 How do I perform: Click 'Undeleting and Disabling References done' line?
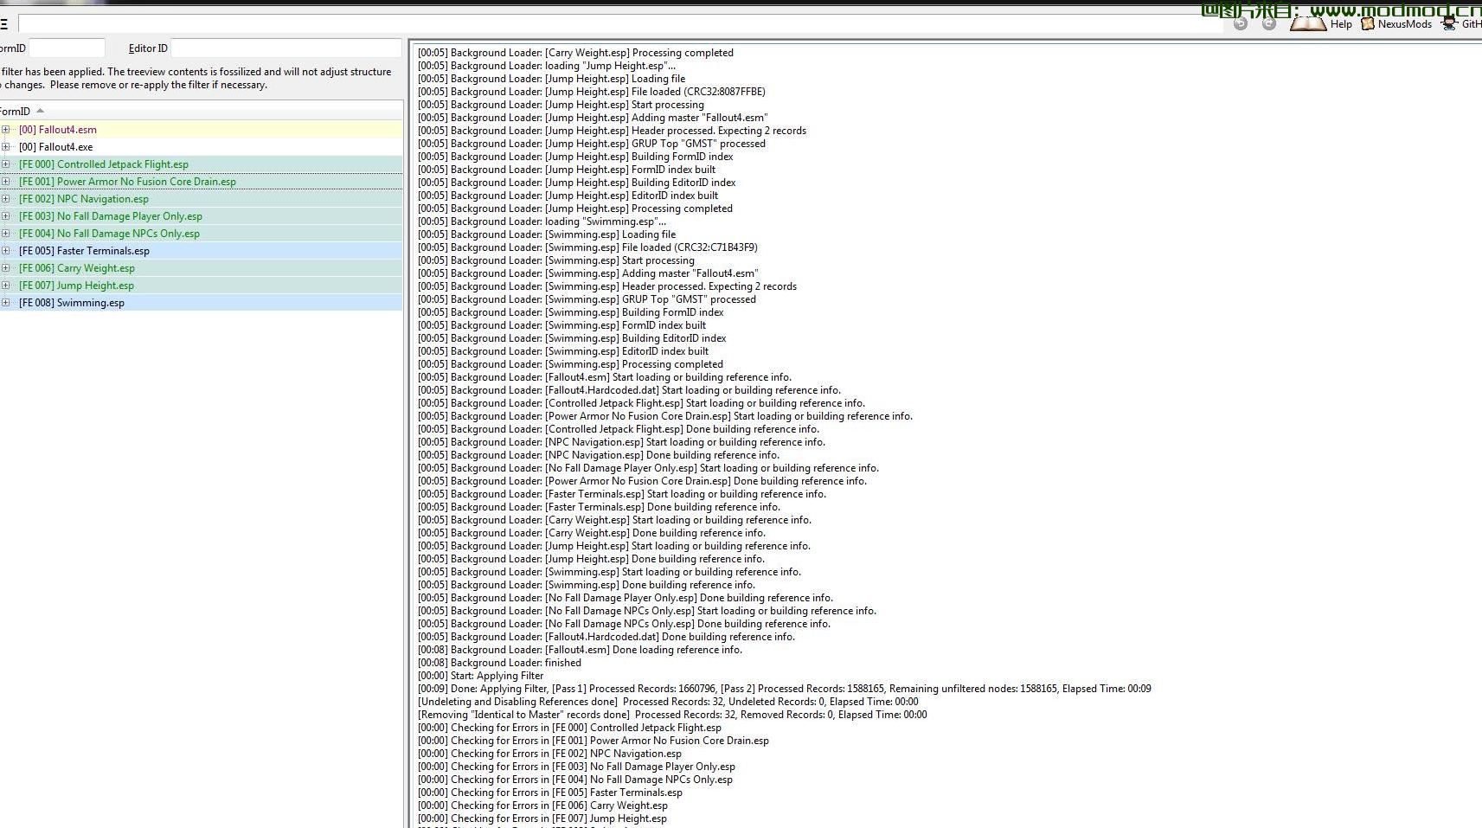pos(668,702)
